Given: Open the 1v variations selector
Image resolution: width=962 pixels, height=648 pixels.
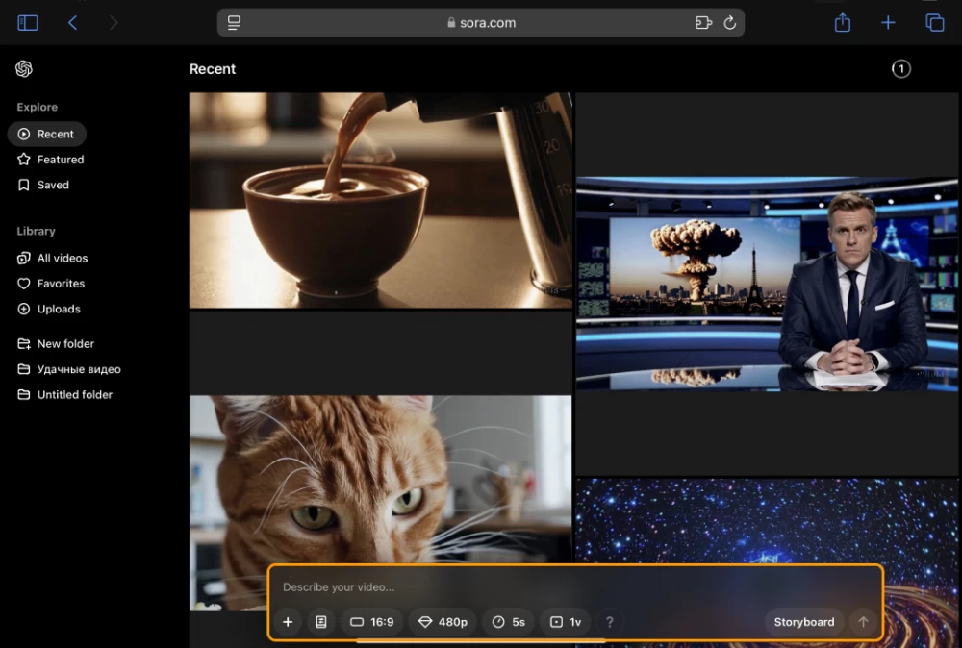Looking at the screenshot, I should 566,622.
